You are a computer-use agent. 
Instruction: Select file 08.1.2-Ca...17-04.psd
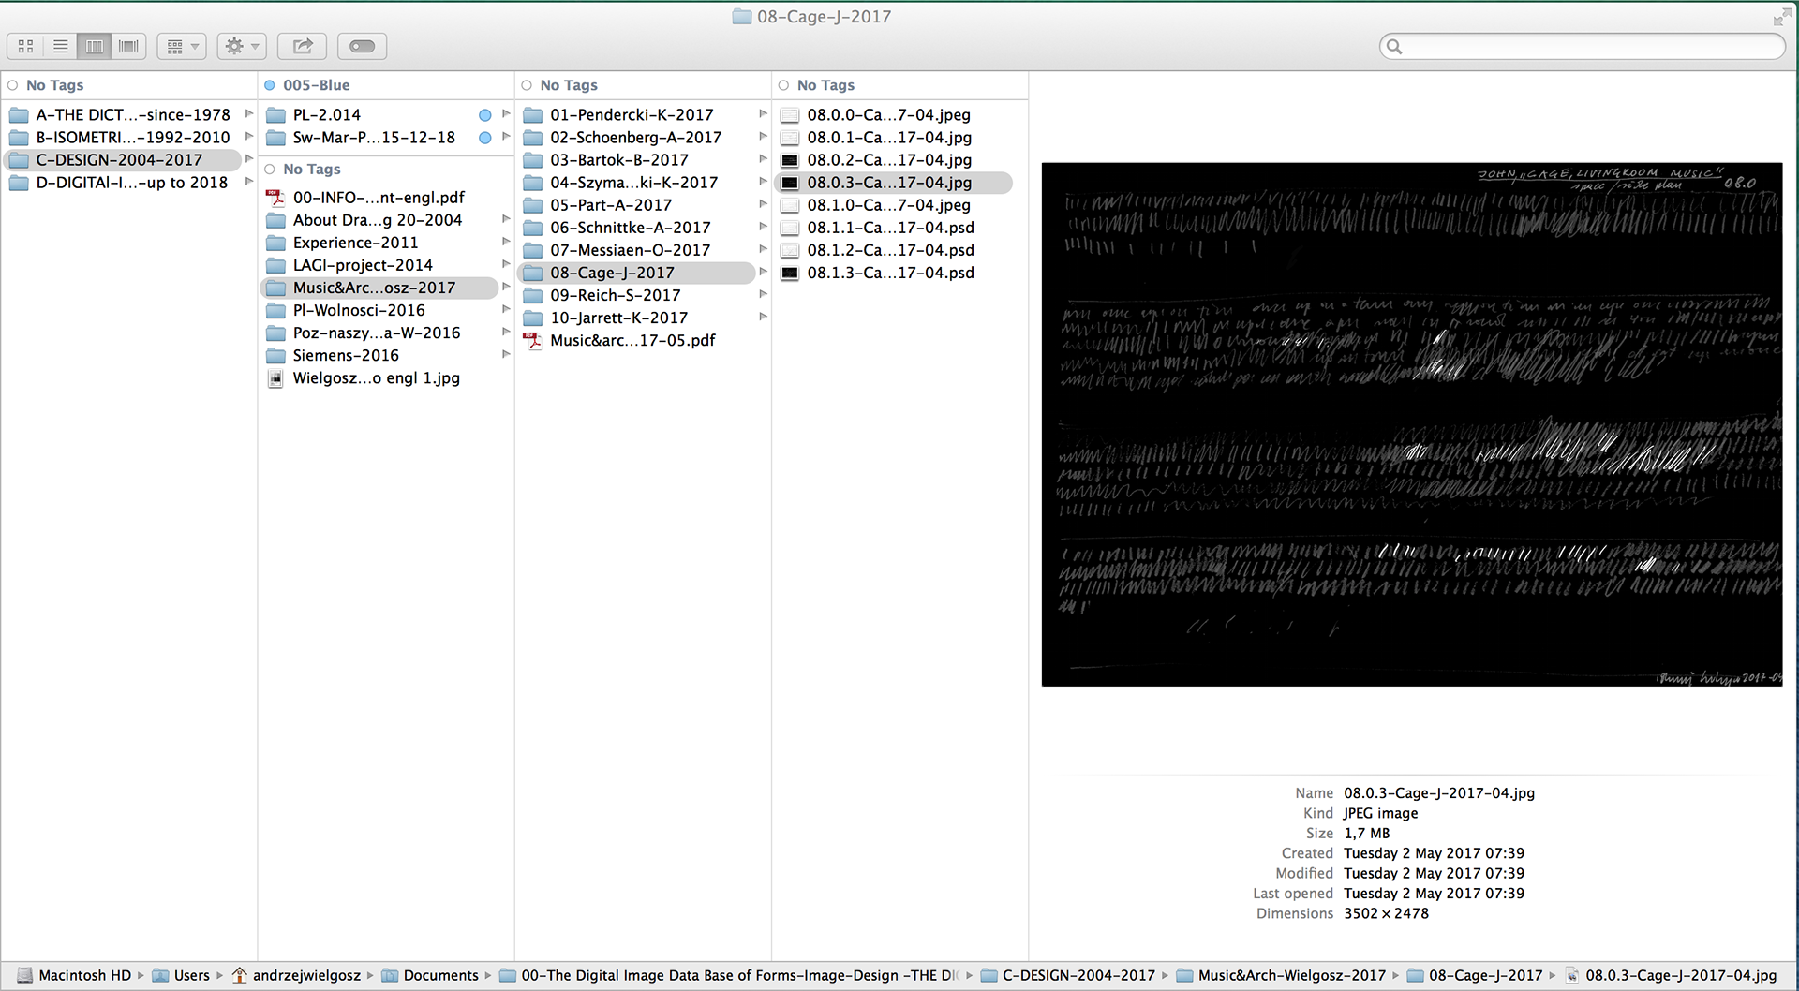pos(894,249)
